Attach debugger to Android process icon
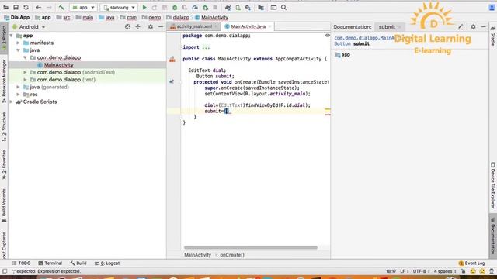 (x=205, y=7)
